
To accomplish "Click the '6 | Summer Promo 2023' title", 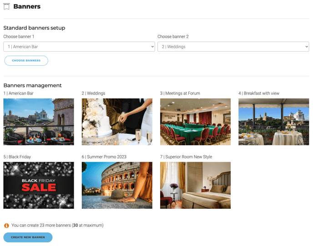I will [104, 157].
